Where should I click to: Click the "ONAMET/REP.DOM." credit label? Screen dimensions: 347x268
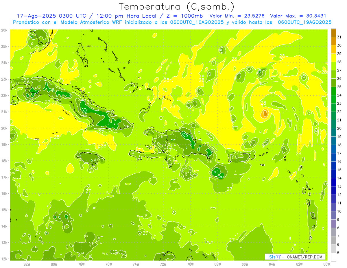(x=305, y=257)
